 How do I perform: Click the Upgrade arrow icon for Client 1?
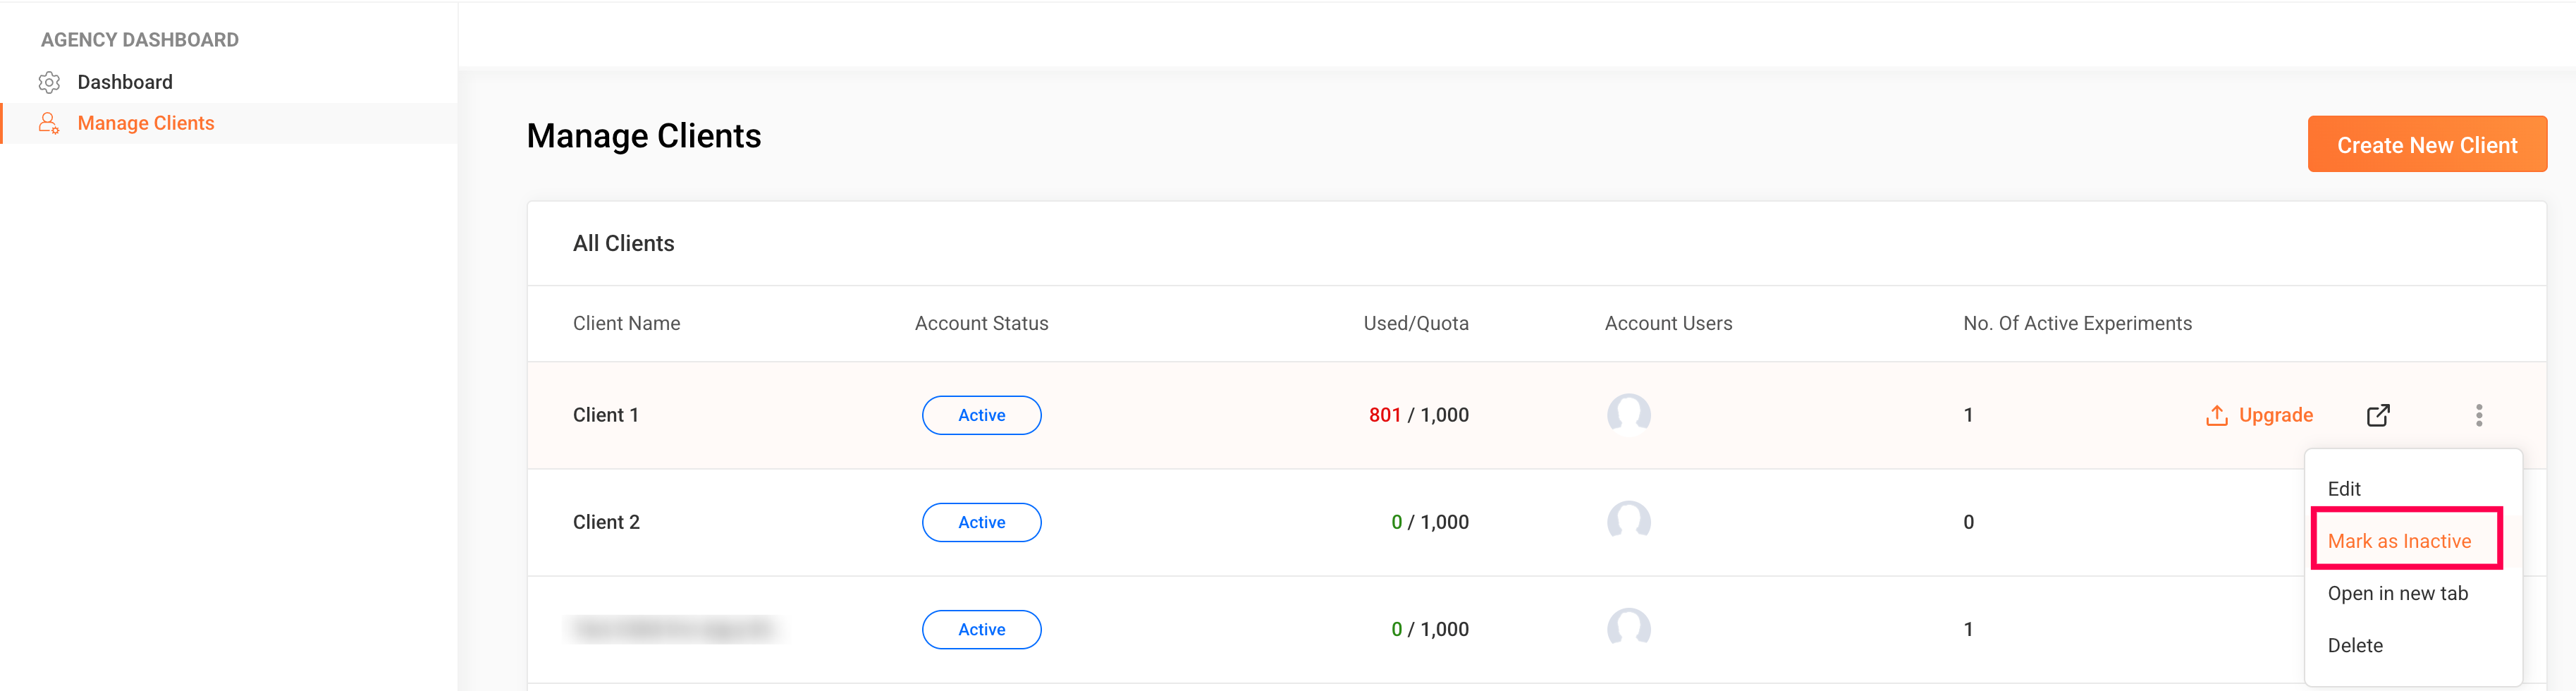point(2216,415)
